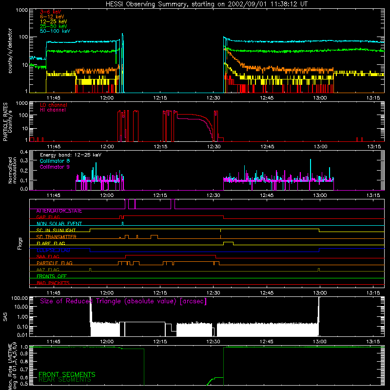390x390 pixels.
Task: Click the FRONT SEGMENTS legend label
Action: 67,374
